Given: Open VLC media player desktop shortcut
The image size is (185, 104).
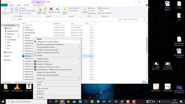Looking at the screenshot, I should (x=17, y=88).
